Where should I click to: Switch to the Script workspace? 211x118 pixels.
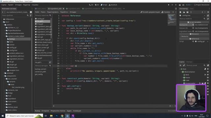(x=104, y=5)
